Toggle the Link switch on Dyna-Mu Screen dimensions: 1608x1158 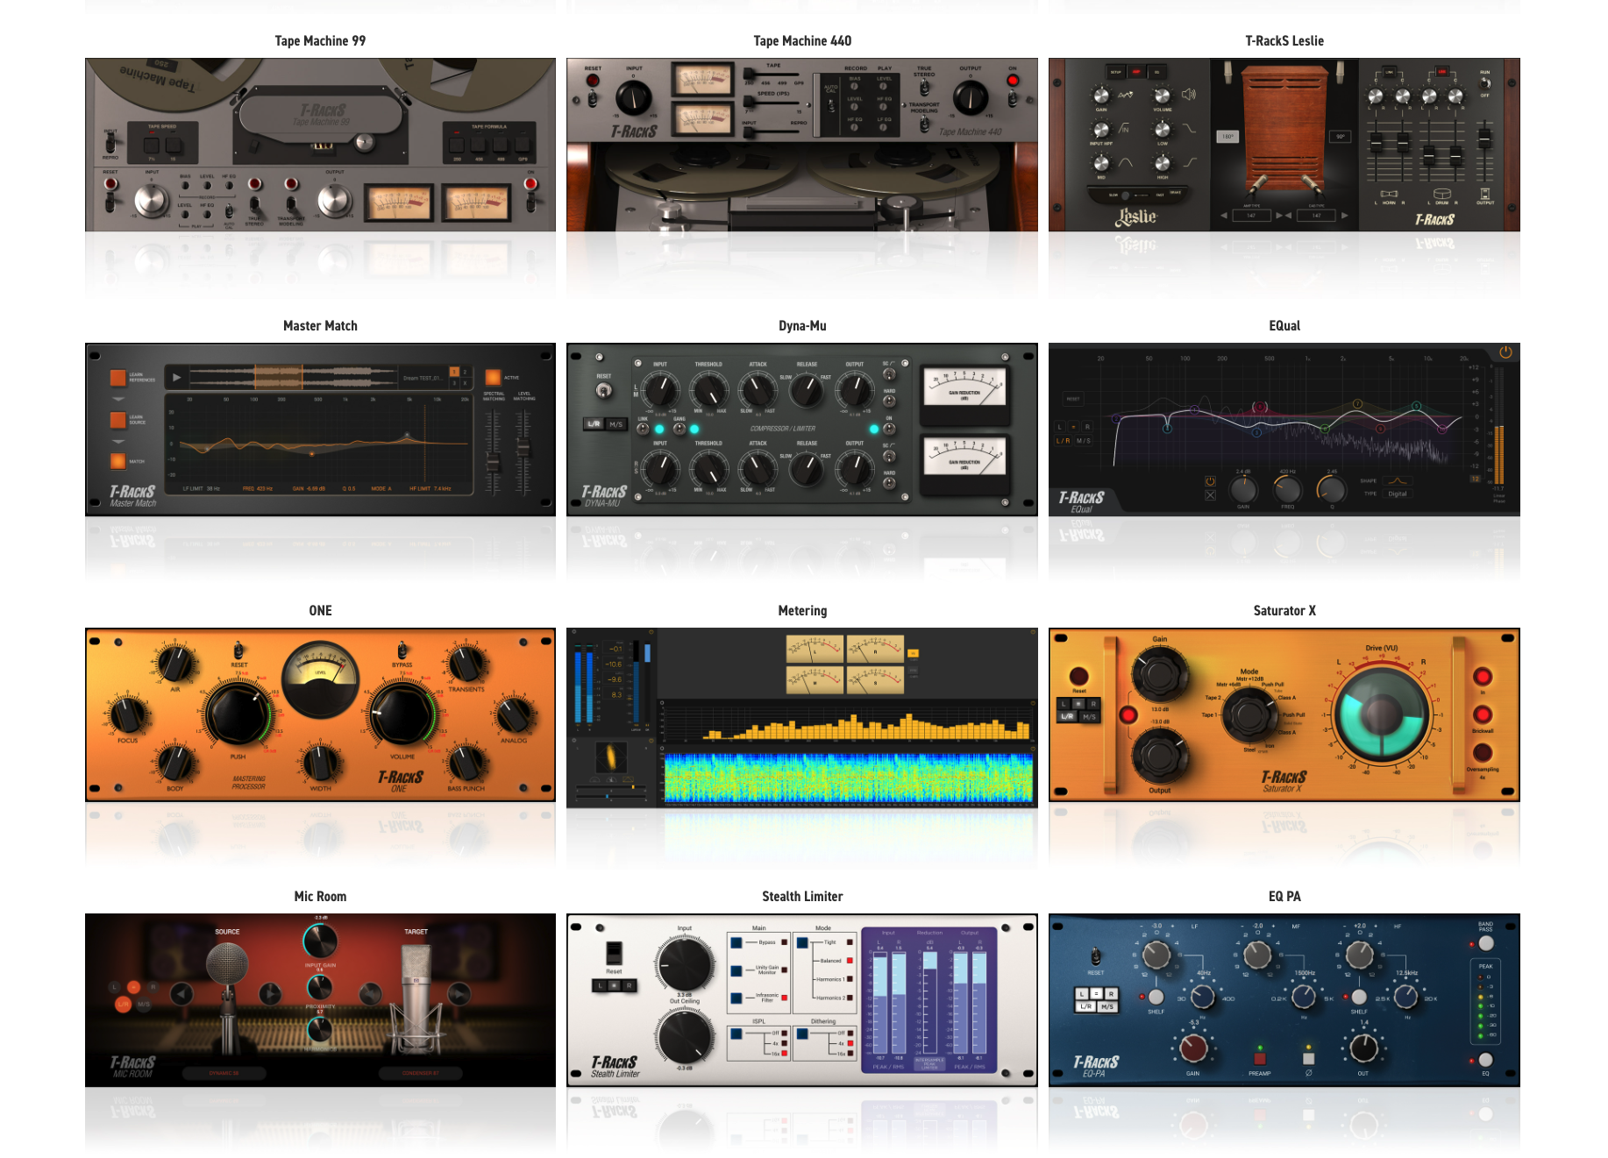[x=643, y=429]
